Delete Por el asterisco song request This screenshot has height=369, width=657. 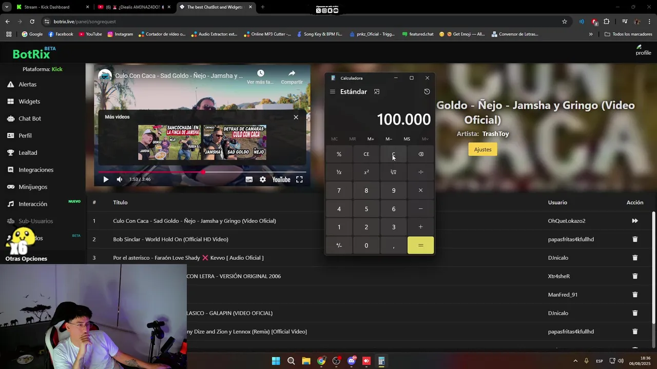[635, 258]
